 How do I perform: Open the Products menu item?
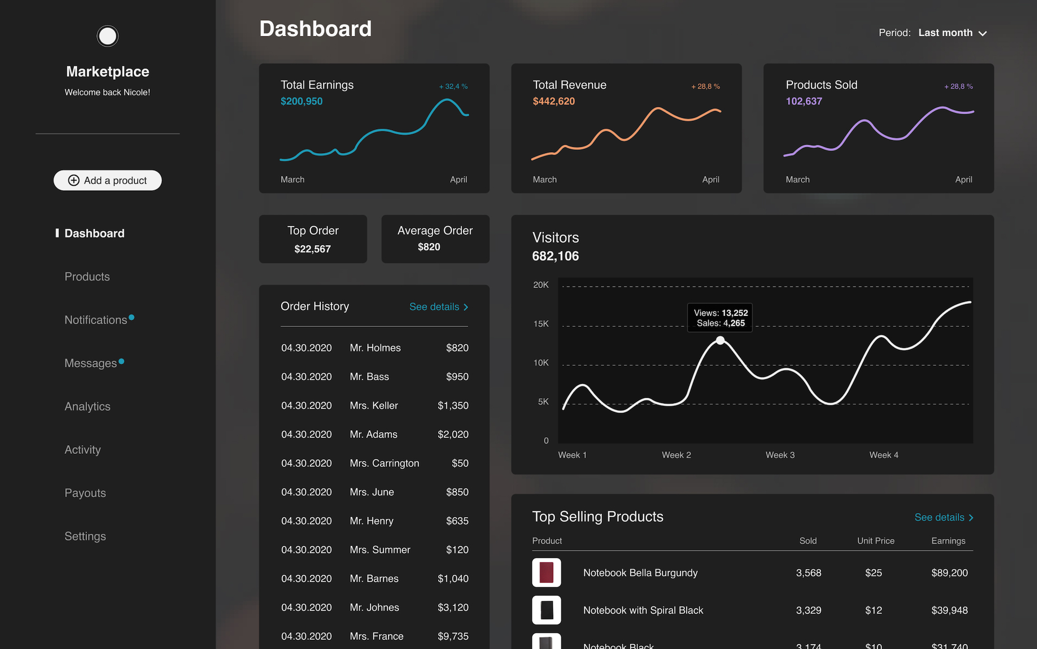87,277
